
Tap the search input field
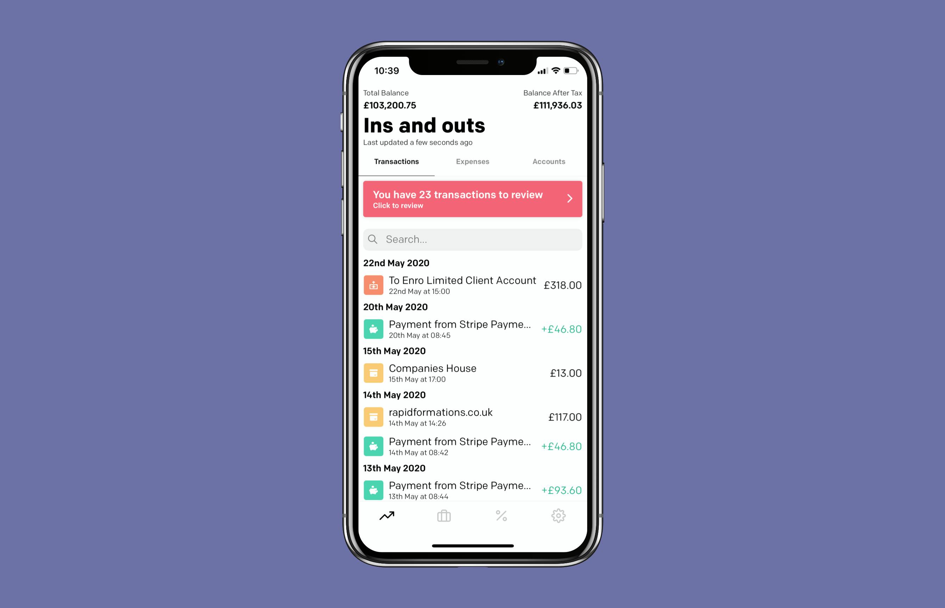(473, 238)
